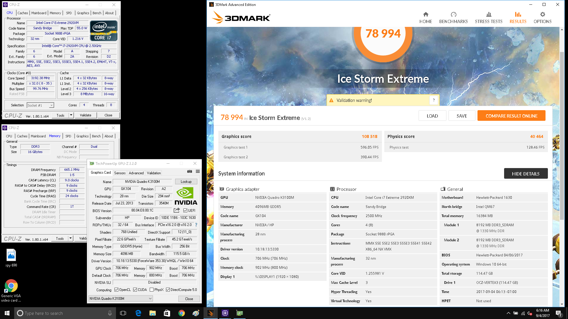Open the Graphics tab in CPU-Z CPU window

[x=83, y=13]
